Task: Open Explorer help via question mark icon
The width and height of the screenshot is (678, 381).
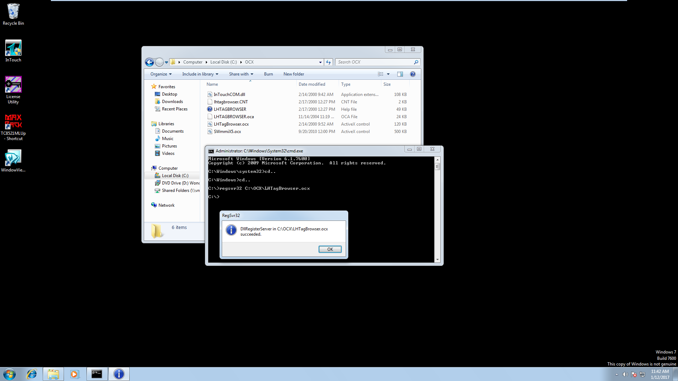Action: [413, 74]
